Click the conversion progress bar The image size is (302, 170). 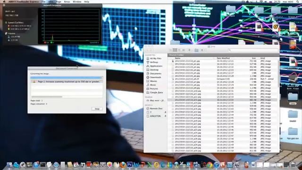(66, 77)
